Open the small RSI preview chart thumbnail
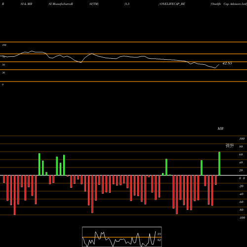 coord(122,237)
